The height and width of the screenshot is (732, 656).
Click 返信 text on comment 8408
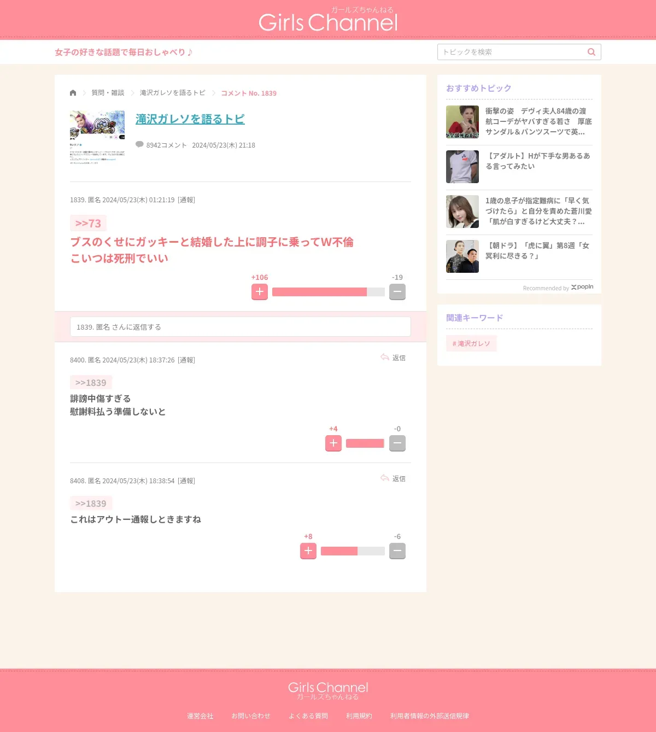pos(399,479)
